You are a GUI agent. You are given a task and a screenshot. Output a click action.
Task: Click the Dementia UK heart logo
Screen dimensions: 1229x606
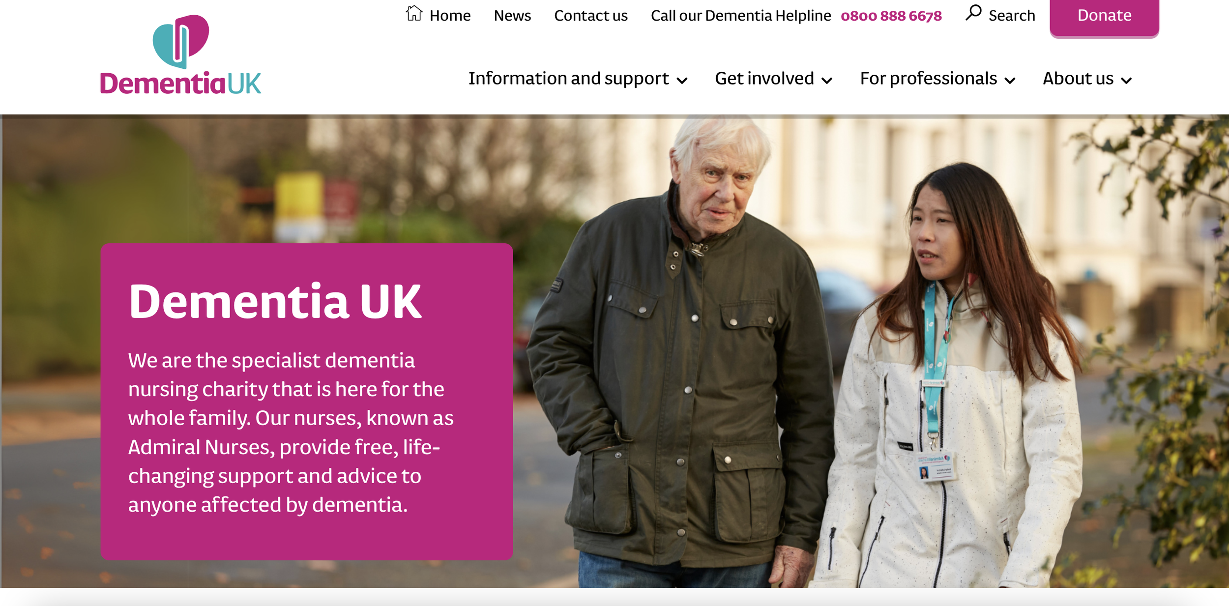181,41
